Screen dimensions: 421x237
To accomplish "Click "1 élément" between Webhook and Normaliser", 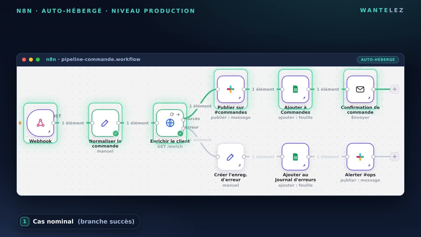I will [73, 123].
